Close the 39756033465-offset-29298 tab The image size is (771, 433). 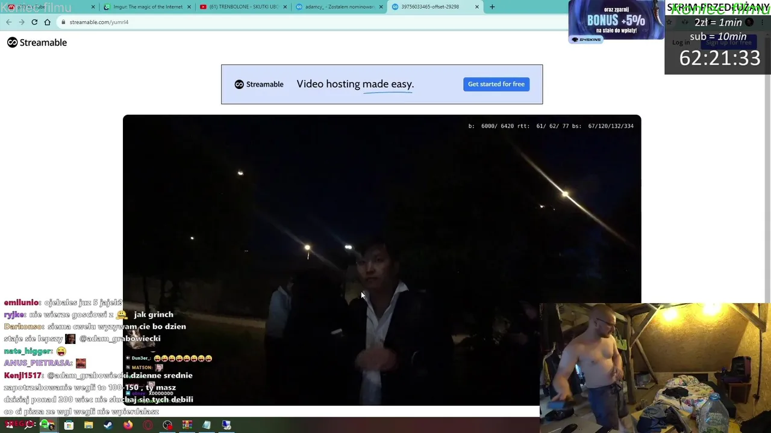pos(477,7)
